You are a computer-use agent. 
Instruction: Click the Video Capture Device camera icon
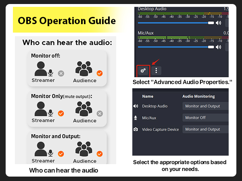(136, 130)
